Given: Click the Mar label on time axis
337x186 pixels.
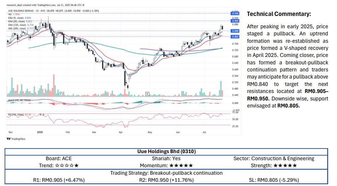Looking at the screenshot, I should 94,132.
